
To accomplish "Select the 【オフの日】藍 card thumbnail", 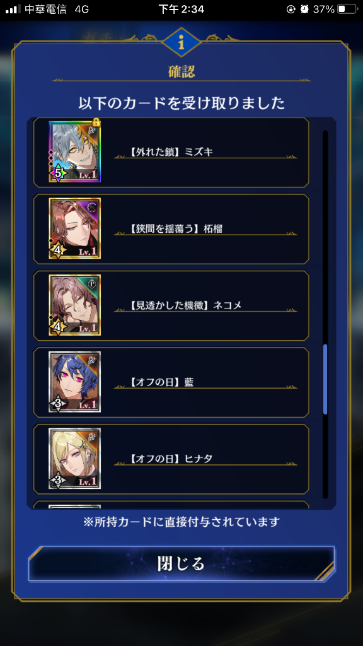I will [74, 382].
